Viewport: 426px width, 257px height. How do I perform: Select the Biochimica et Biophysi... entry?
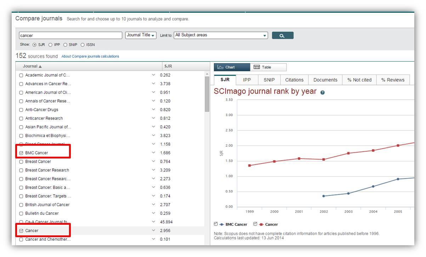47,136
